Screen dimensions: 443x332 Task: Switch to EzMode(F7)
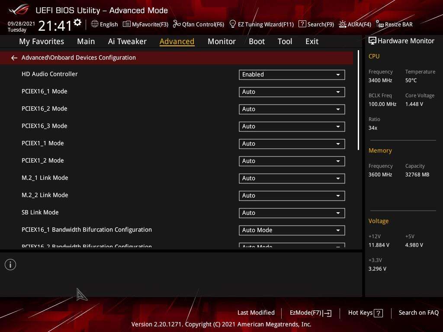pyautogui.click(x=310, y=313)
